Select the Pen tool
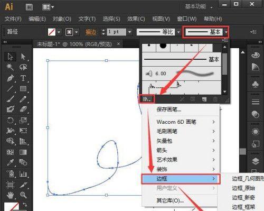The width and height of the screenshot is (264, 211). point(10,78)
